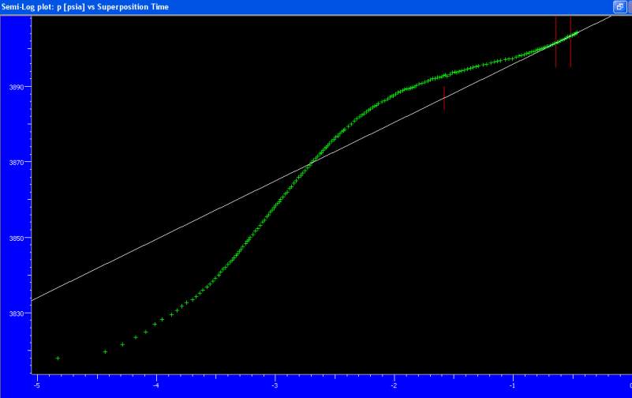The height and width of the screenshot is (398, 632).
Task: Click the -1 label on time axis
Action: click(512, 386)
